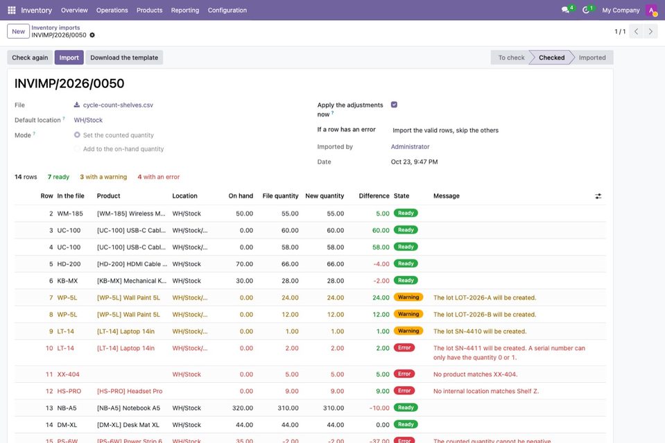Toggle the Apply the adjustments now checkbox
Viewport: 665px width, 443px height.
(394, 105)
